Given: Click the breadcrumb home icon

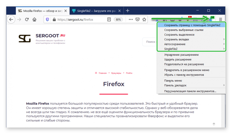Looking at the screenshot, I should click(96, 73).
